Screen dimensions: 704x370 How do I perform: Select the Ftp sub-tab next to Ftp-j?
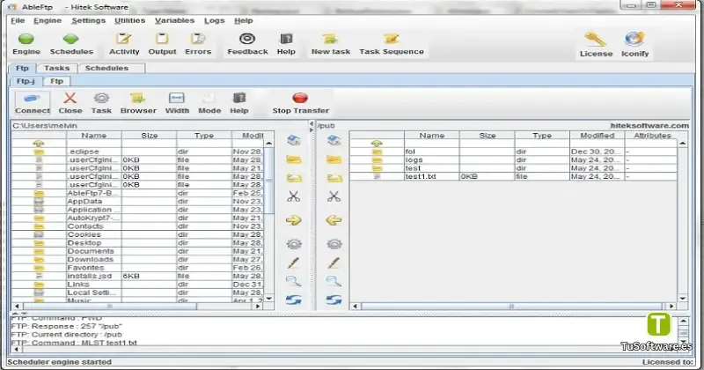click(56, 81)
